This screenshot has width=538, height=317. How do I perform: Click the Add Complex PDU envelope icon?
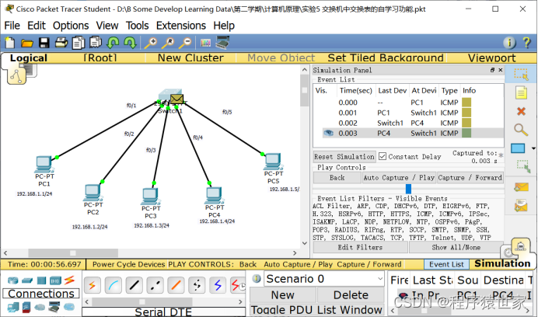coord(521,206)
